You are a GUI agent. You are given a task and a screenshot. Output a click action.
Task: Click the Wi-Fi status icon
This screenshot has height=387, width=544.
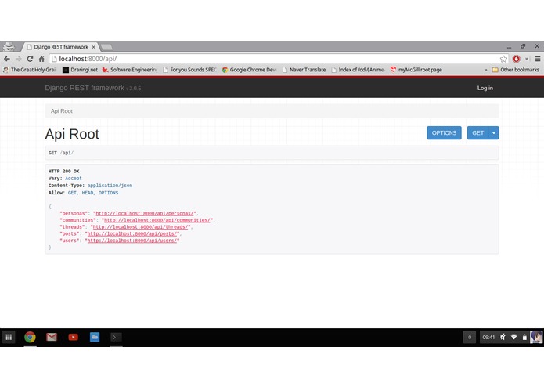pyautogui.click(x=513, y=337)
